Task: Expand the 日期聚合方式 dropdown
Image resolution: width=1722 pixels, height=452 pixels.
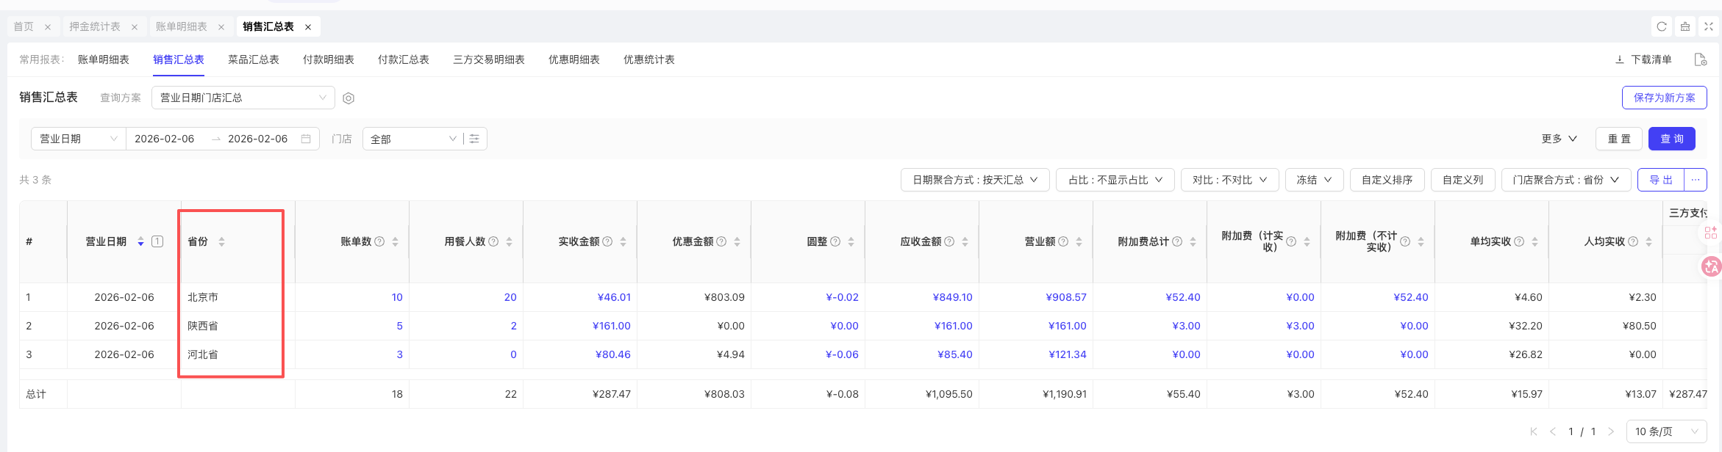Action: click(974, 180)
